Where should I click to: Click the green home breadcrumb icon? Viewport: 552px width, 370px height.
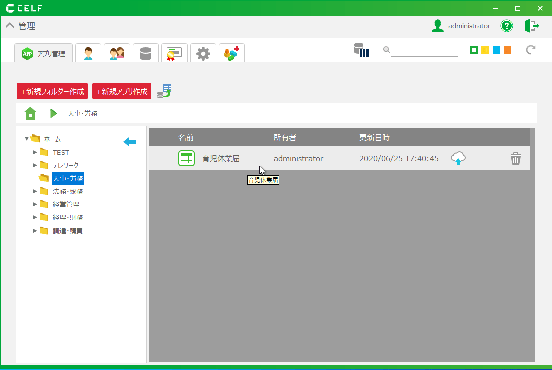tap(30, 113)
